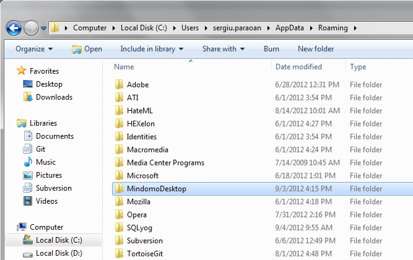Select the Macromedia folder icon
Image resolution: width=413 pixels, height=260 pixels.
pos(119,149)
